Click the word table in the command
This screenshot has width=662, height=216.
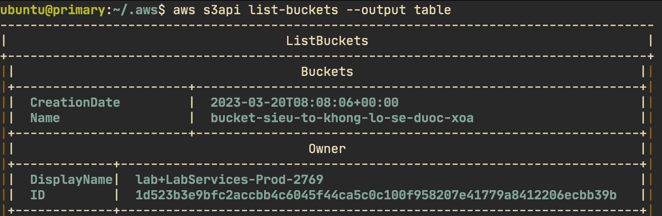[x=433, y=10]
